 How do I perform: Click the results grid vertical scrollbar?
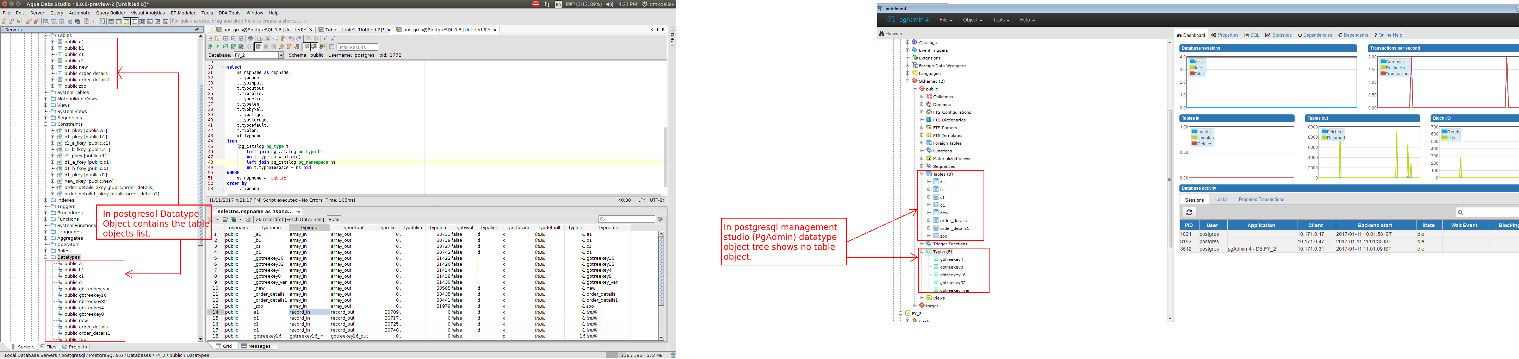click(x=661, y=286)
